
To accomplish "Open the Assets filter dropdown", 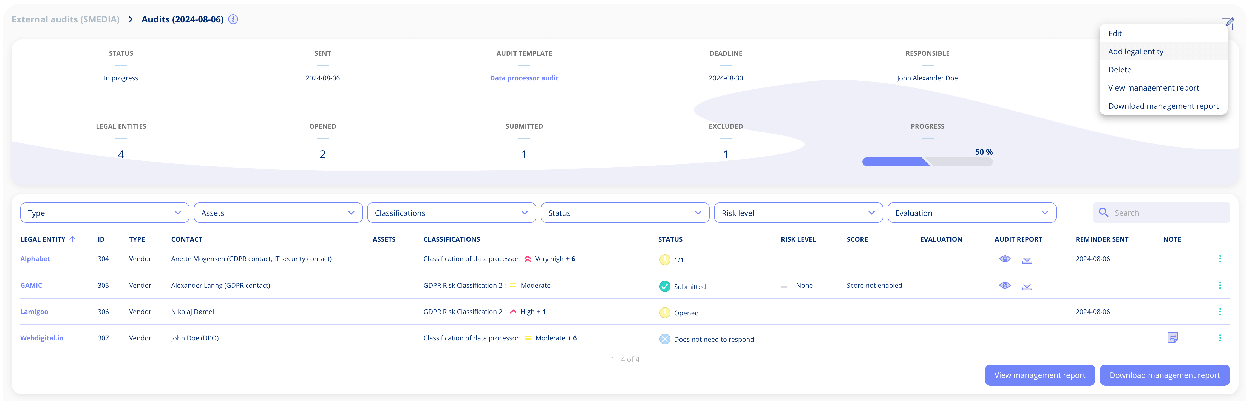I will pyautogui.click(x=278, y=213).
